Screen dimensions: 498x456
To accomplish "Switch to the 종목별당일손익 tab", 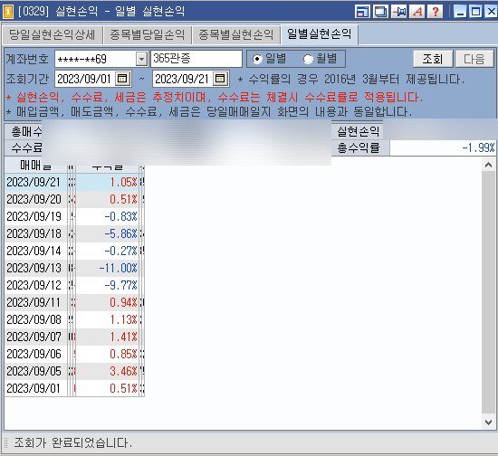I will [148, 34].
